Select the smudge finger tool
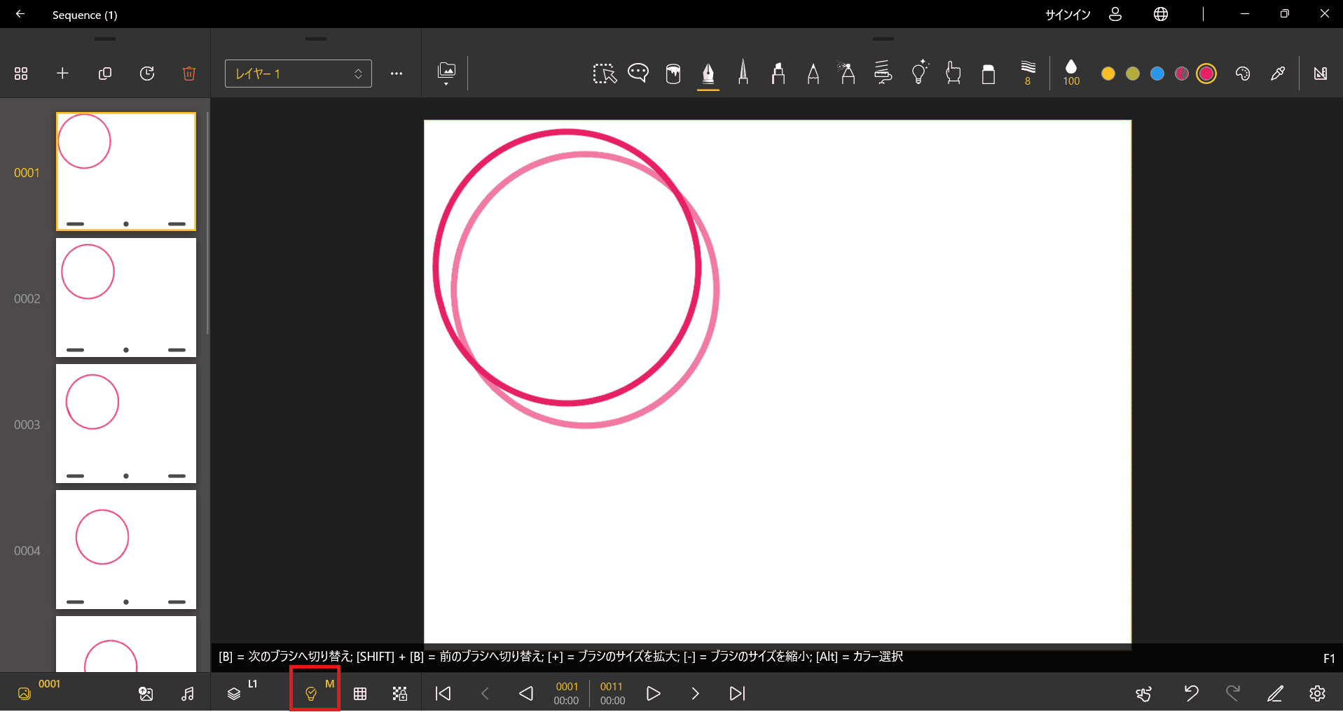 click(x=953, y=73)
